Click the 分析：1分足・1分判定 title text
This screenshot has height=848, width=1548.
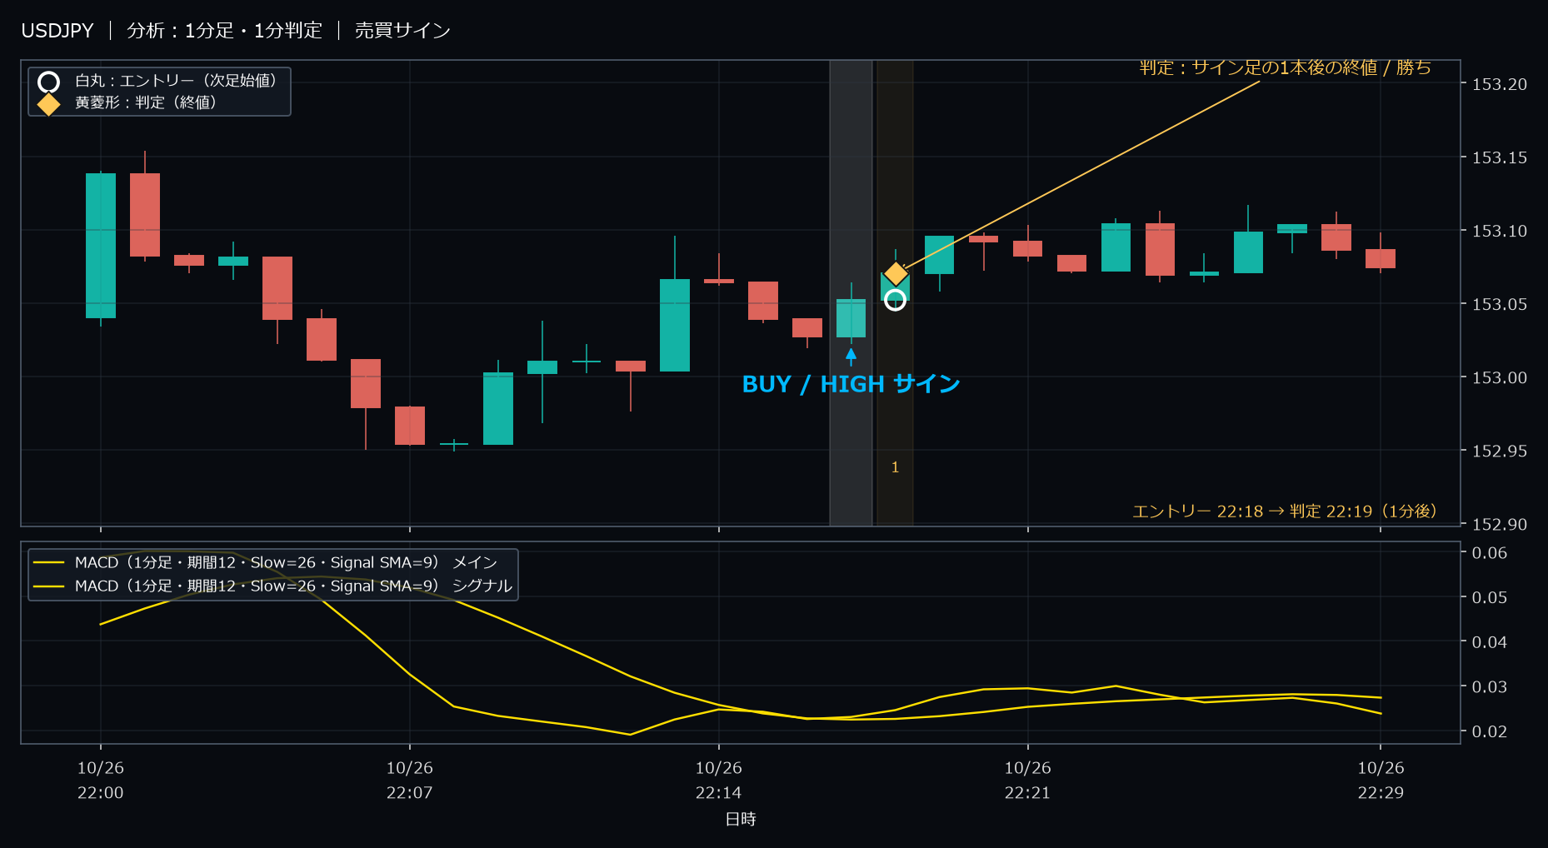coord(224,31)
